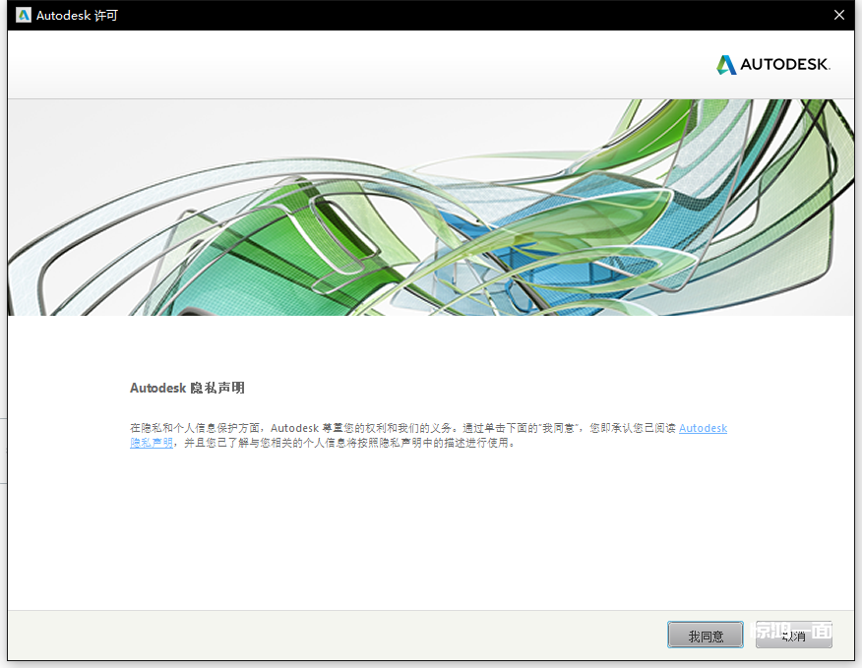
Task: Click the Autodesk 许可 title text
Action: coord(77,16)
